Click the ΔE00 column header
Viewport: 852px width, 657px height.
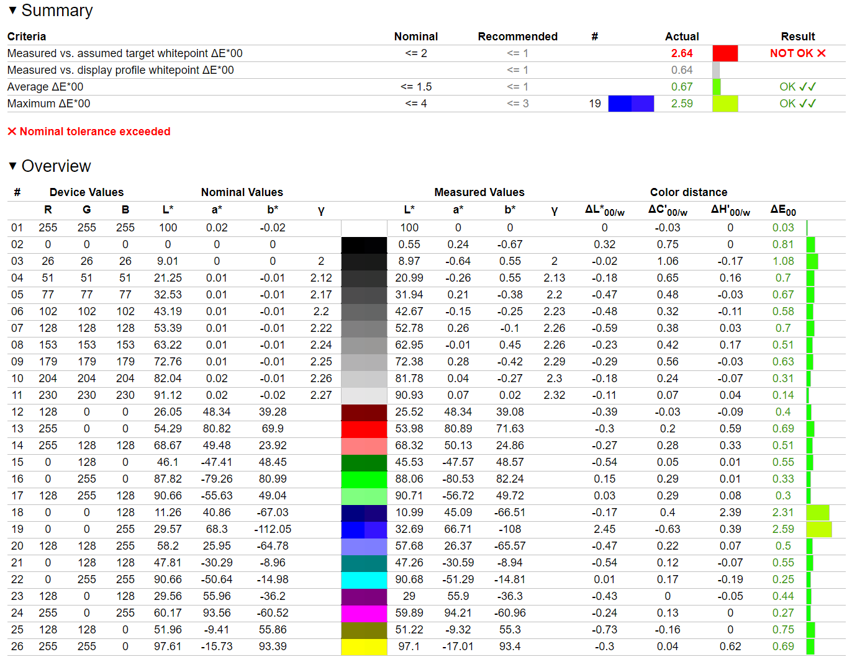[783, 210]
